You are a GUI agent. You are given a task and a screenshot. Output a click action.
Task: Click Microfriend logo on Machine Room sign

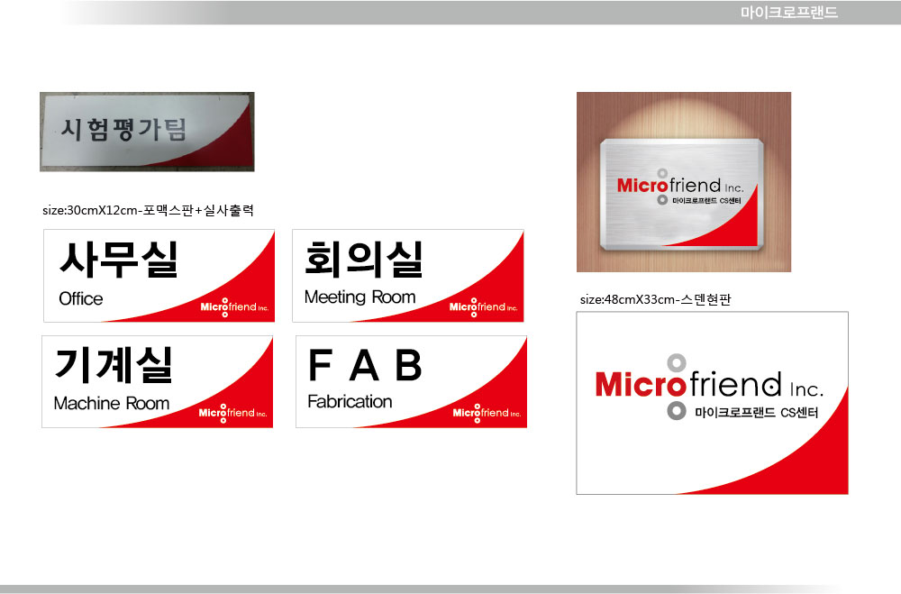tap(232, 413)
